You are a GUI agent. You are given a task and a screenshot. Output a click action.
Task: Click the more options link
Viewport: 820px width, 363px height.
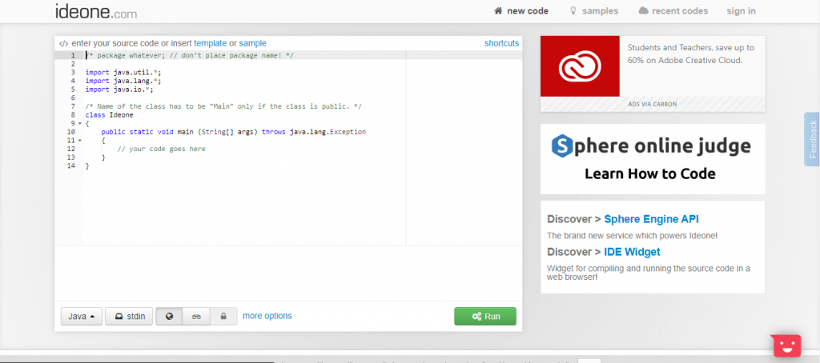tap(267, 316)
